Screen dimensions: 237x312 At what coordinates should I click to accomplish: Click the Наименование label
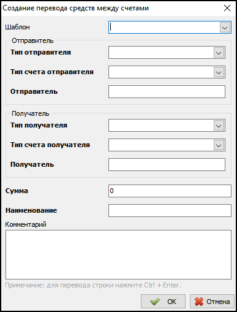31,210
